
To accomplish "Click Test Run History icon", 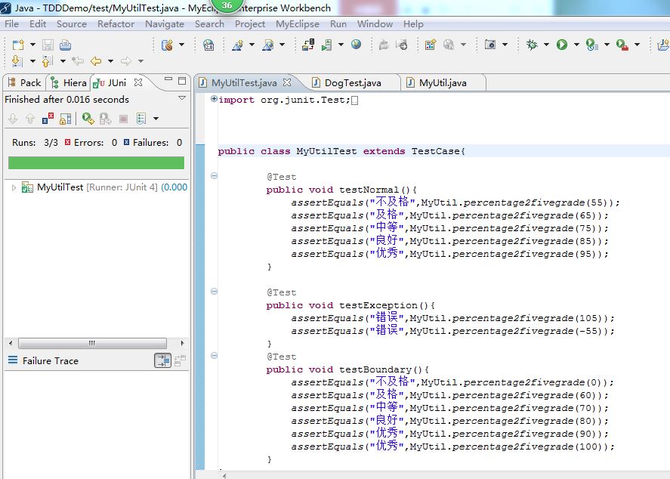I will tap(141, 119).
